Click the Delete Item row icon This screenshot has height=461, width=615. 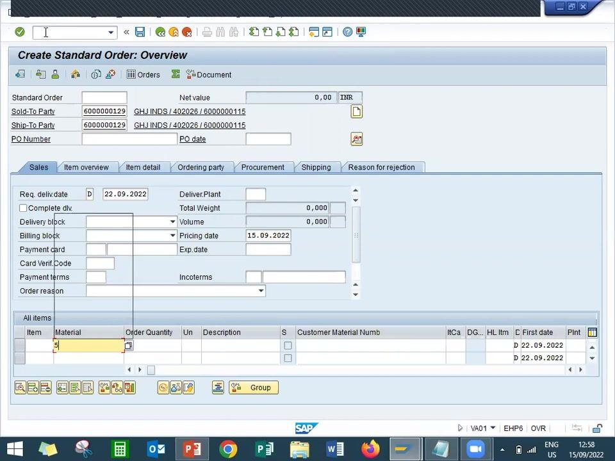pyautogui.click(x=45, y=388)
